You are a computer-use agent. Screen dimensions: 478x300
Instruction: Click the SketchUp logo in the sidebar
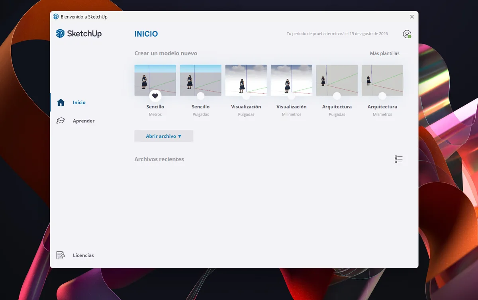tap(79, 33)
